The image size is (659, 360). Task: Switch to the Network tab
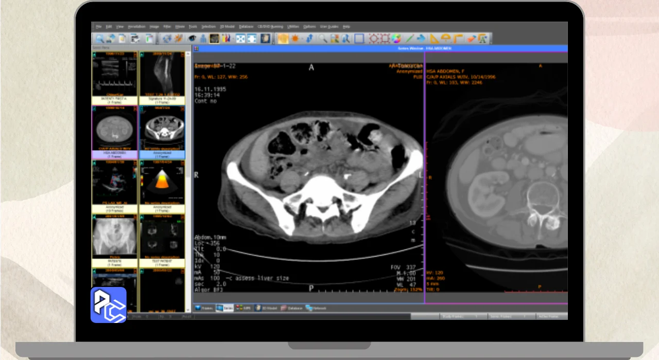click(x=316, y=308)
